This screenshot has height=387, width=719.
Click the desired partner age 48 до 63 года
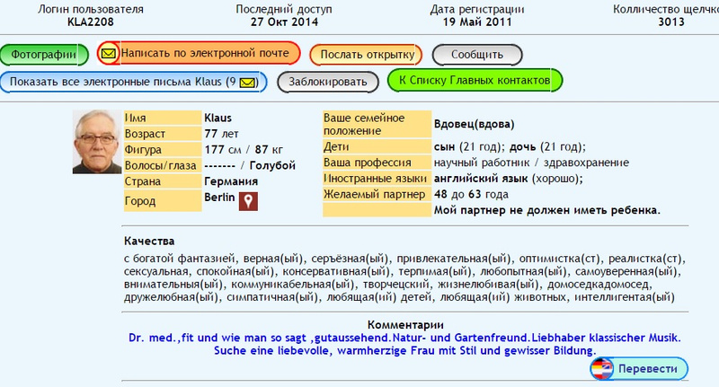(x=471, y=194)
